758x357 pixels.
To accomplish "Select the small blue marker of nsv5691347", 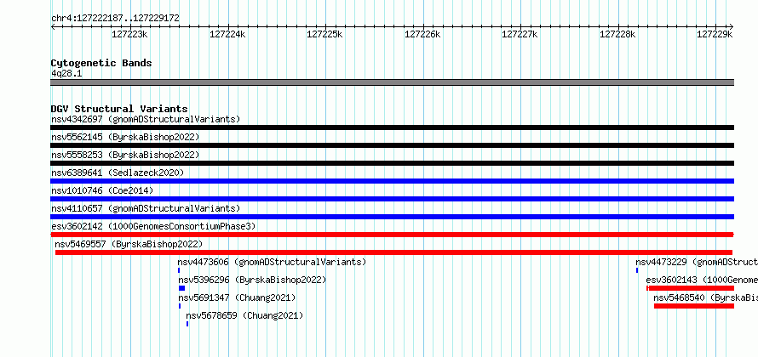I will (180, 306).
